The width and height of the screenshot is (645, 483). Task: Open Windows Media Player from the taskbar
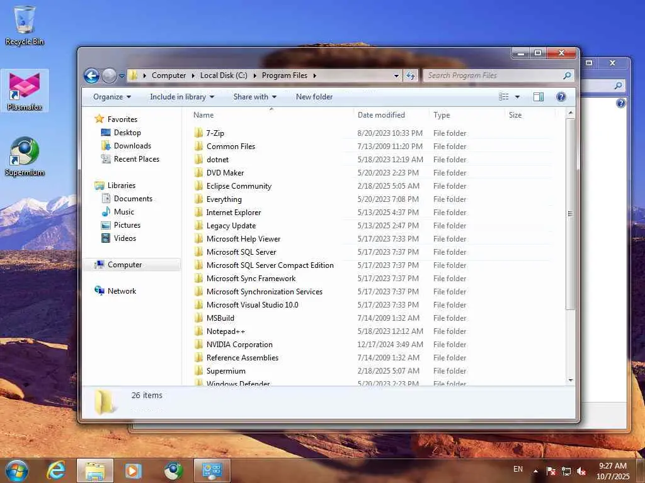[x=134, y=470]
